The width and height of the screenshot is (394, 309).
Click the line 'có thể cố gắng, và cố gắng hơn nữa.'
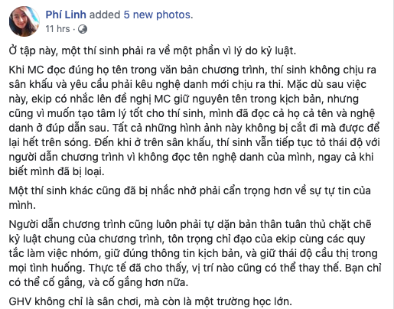pyautogui.click(x=99, y=282)
